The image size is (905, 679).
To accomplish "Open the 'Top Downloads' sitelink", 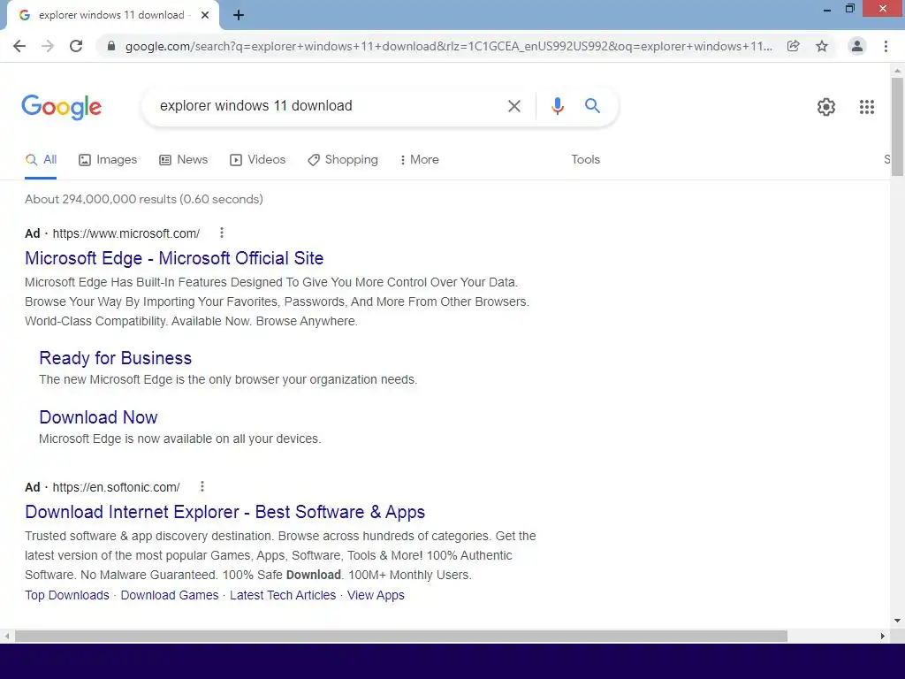I will click(x=67, y=595).
